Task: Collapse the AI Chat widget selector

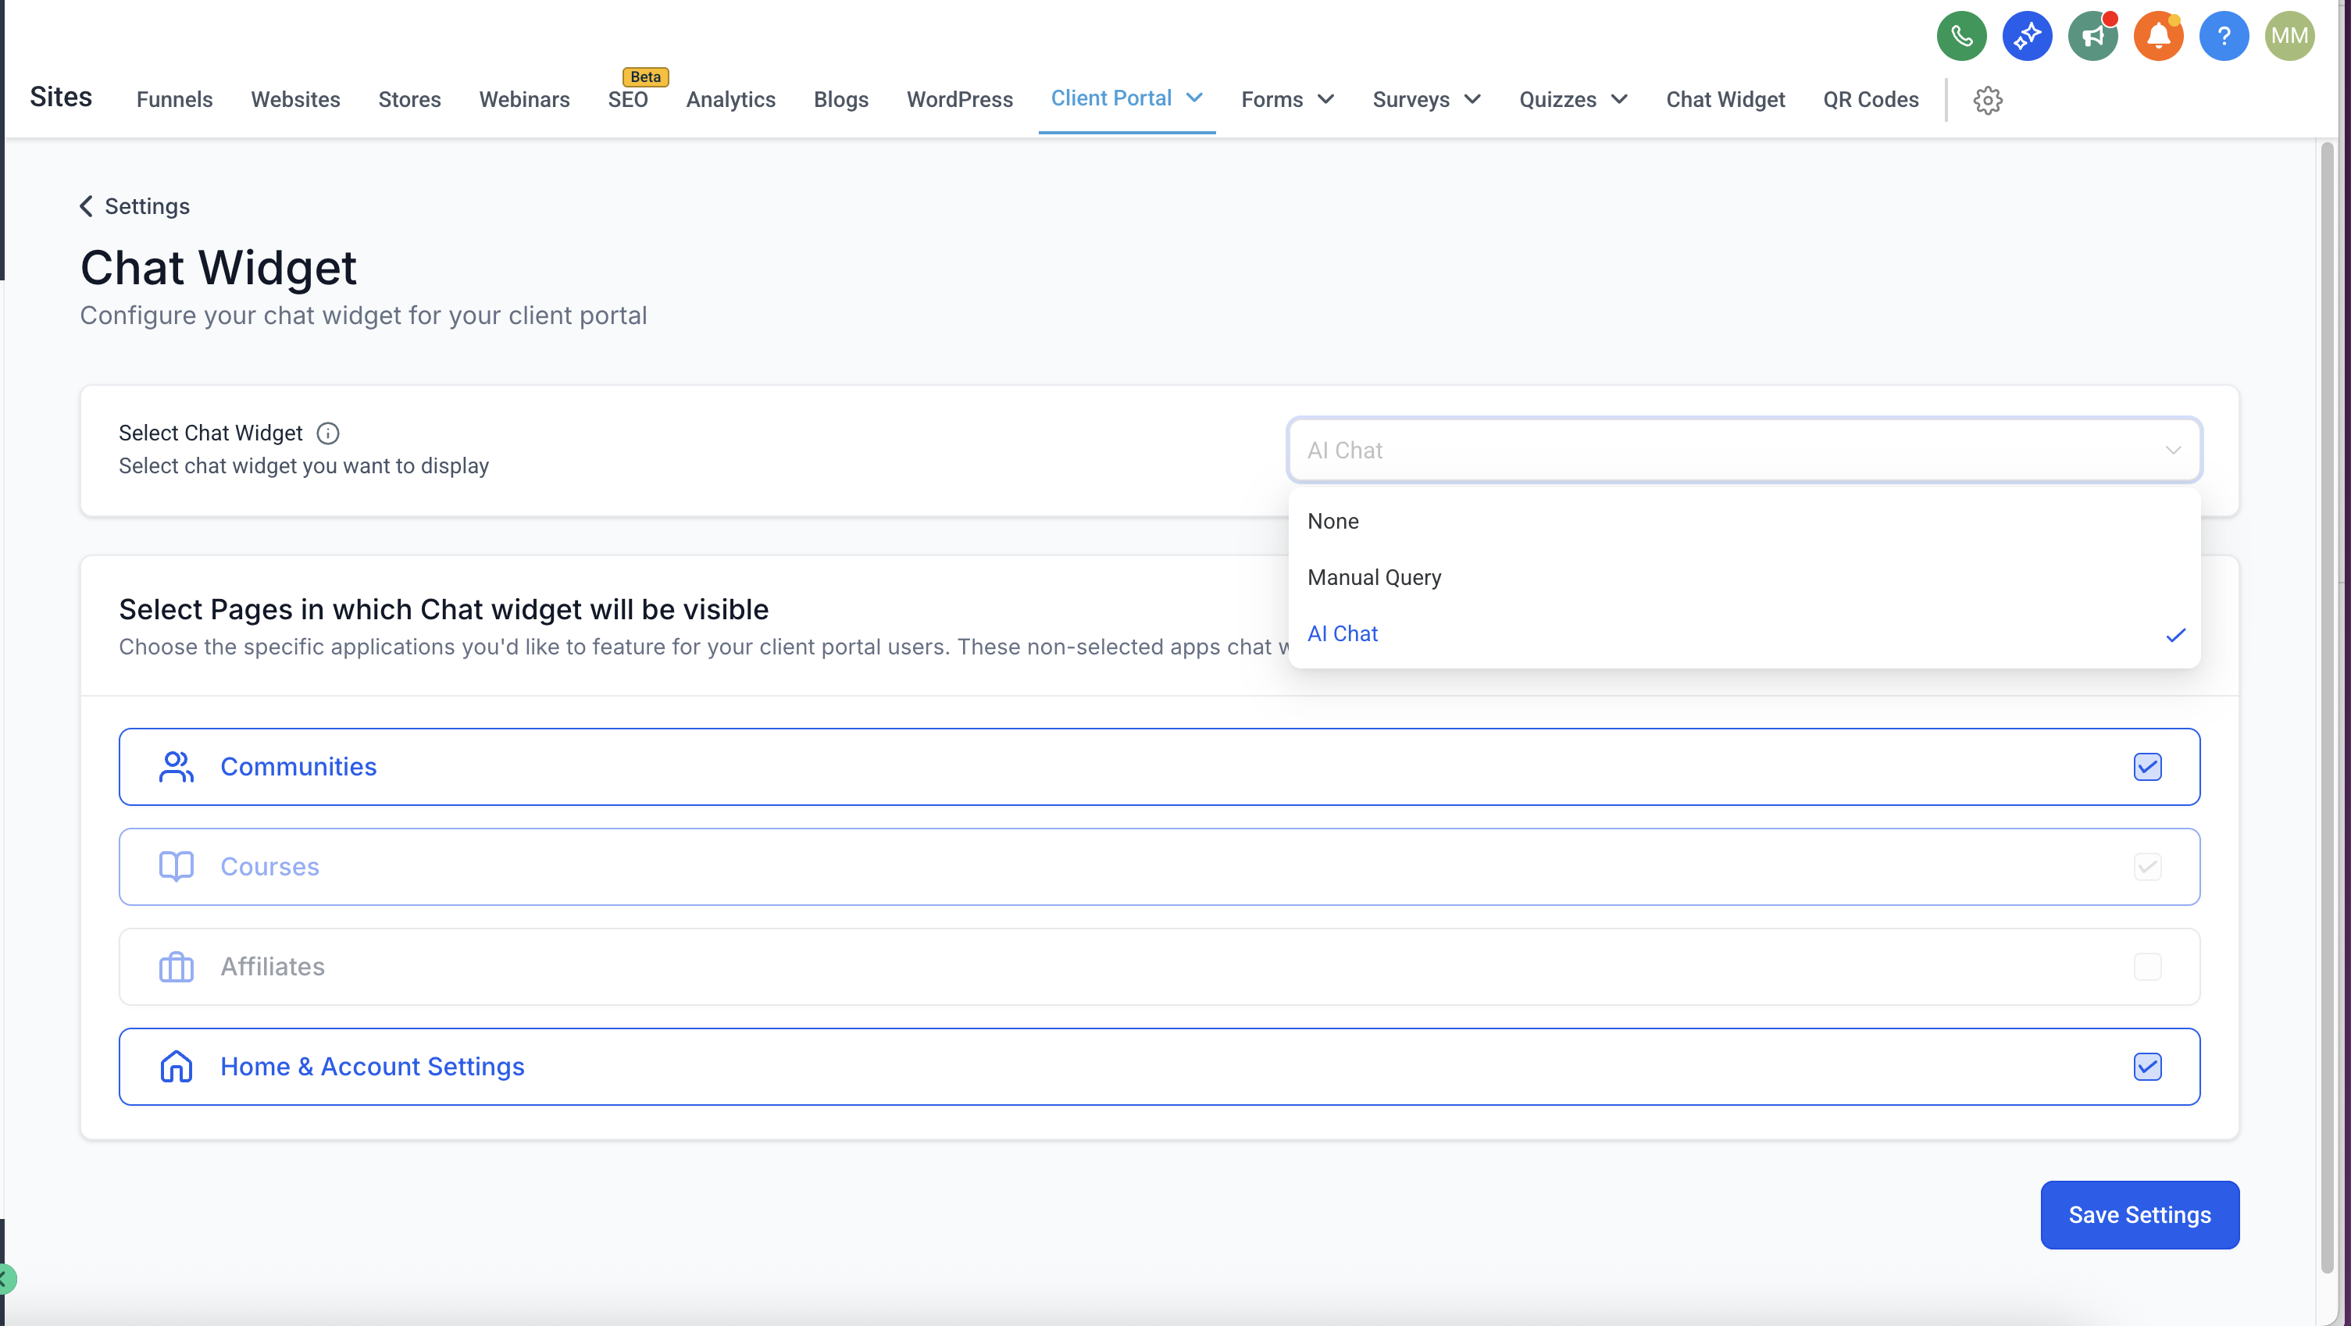Action: [x=2173, y=450]
